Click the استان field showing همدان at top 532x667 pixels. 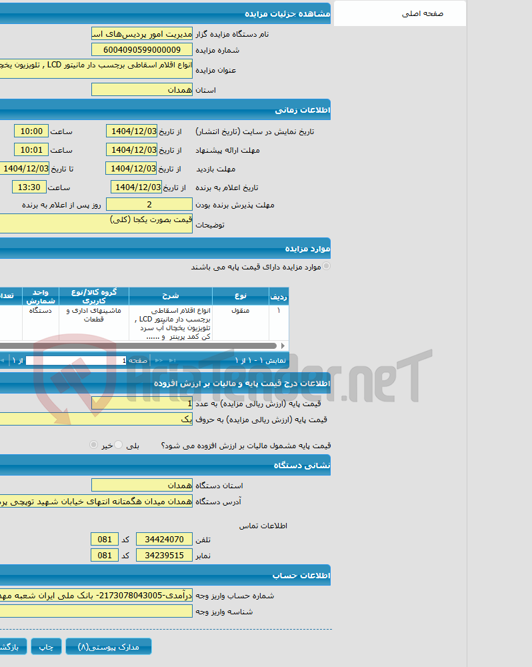coord(141,90)
